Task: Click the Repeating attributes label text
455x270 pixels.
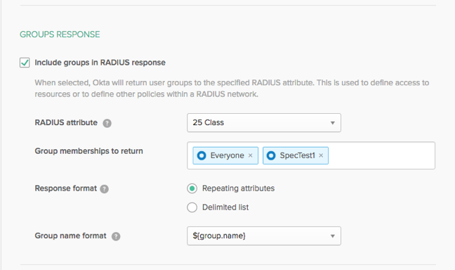Action: [238, 188]
